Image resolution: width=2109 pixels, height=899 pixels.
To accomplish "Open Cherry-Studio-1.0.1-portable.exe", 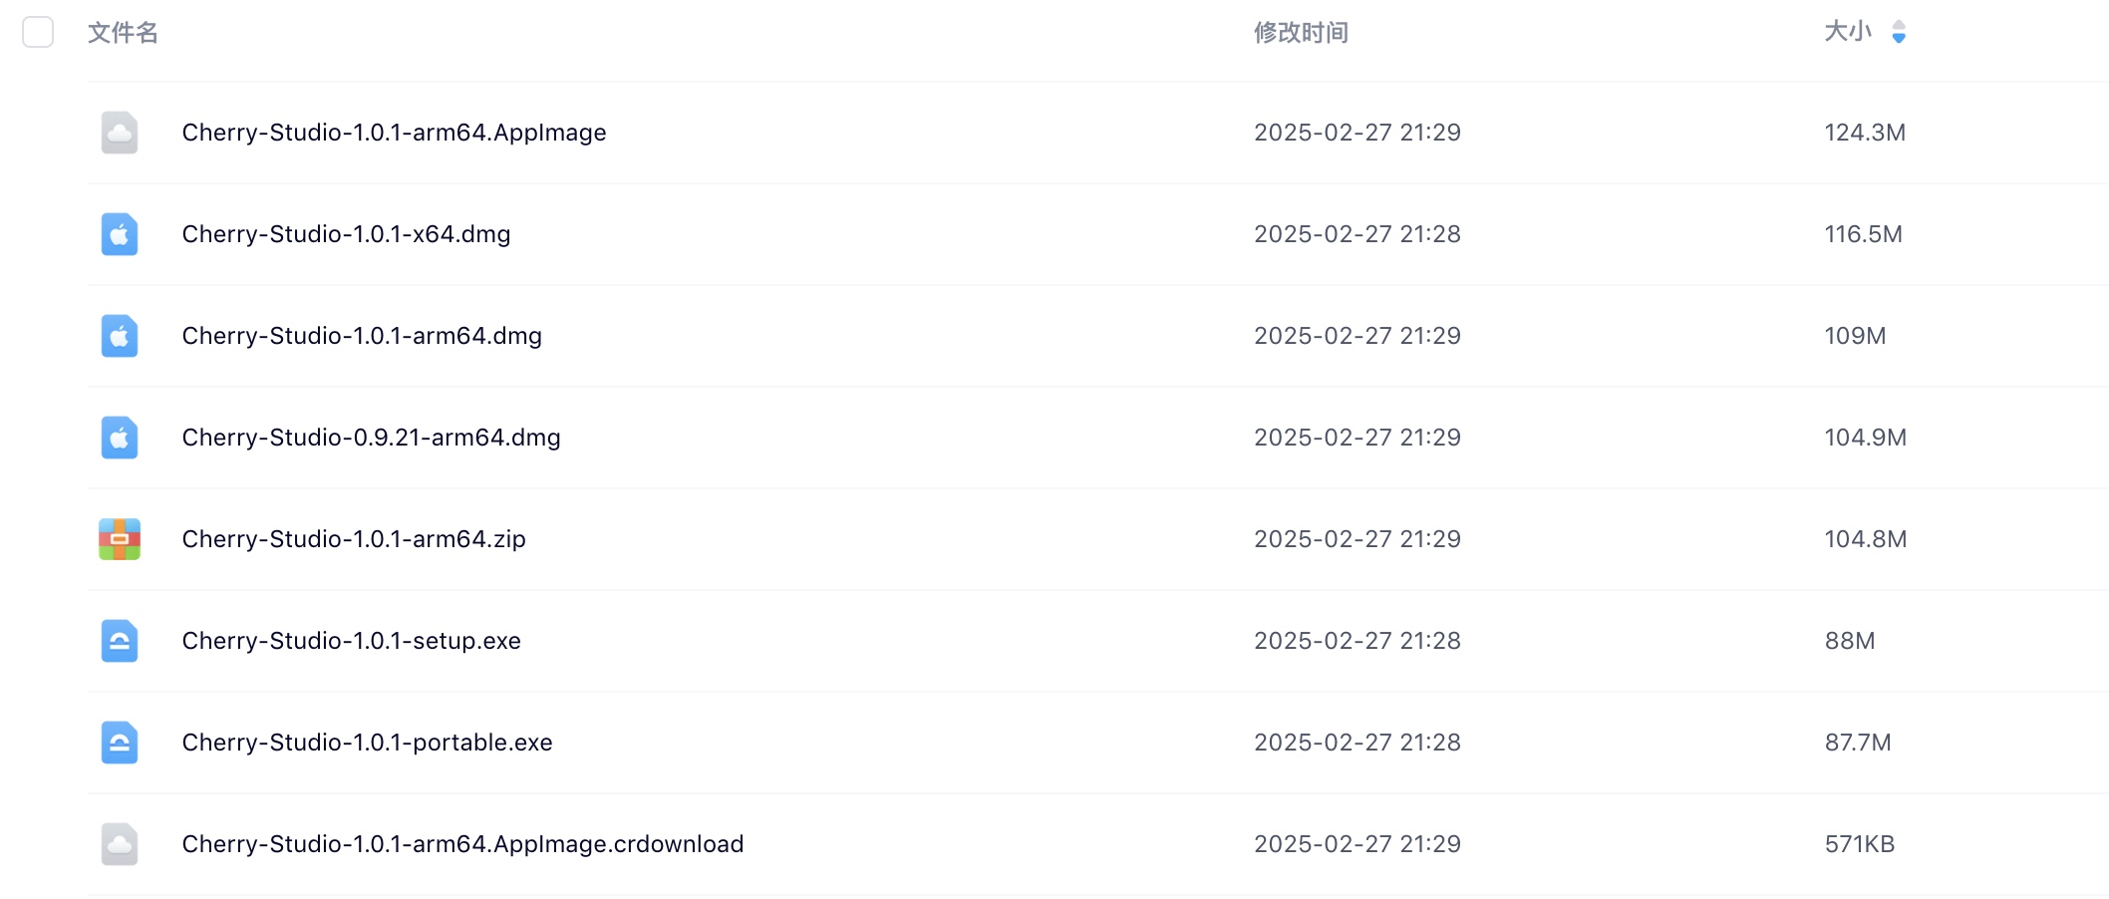I will pyautogui.click(x=367, y=742).
